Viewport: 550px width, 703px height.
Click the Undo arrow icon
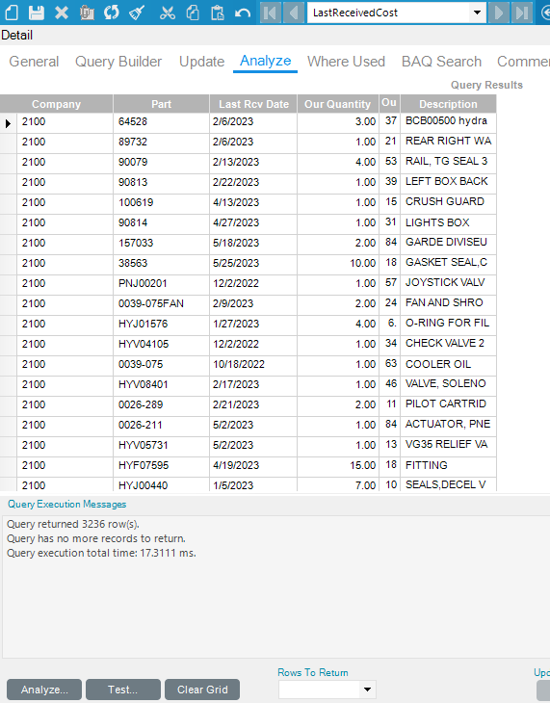point(243,13)
